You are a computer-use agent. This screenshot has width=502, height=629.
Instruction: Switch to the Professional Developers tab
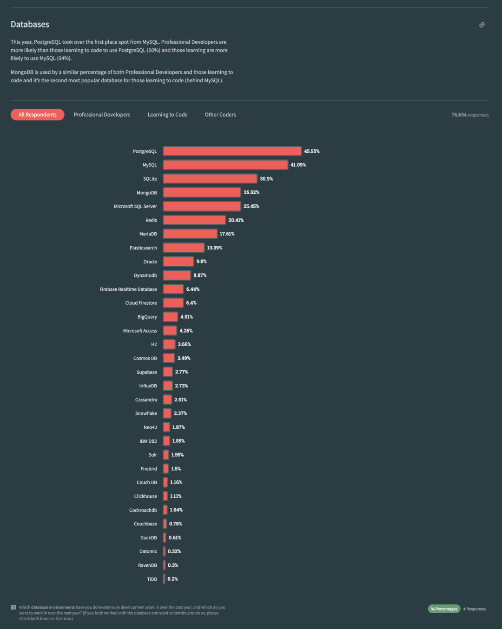click(x=102, y=115)
